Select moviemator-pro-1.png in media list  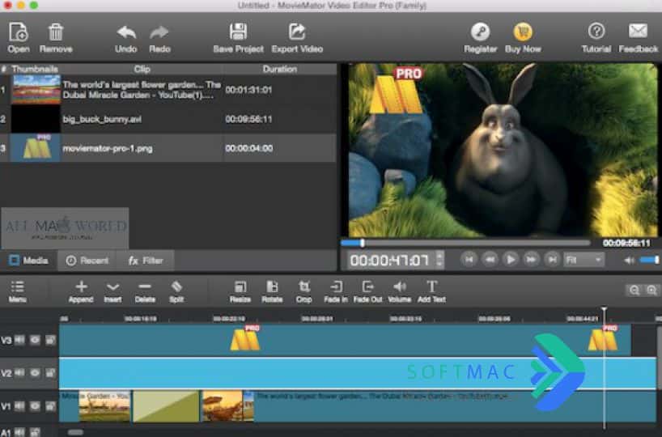168,148
